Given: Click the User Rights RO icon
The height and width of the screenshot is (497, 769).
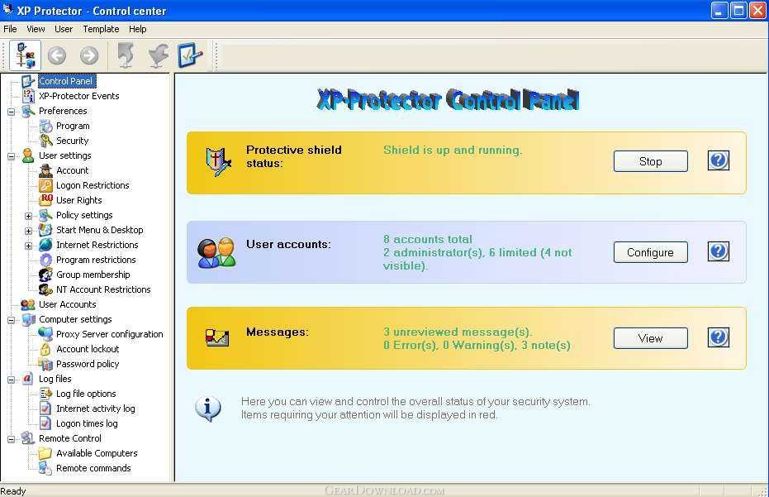Looking at the screenshot, I should click(x=45, y=200).
